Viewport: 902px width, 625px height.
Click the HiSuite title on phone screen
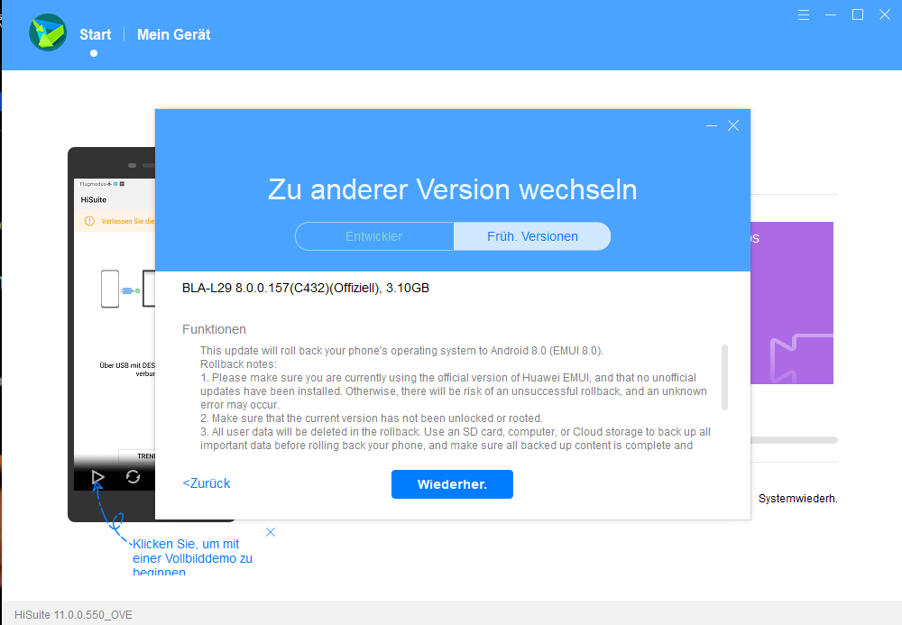pos(93,199)
